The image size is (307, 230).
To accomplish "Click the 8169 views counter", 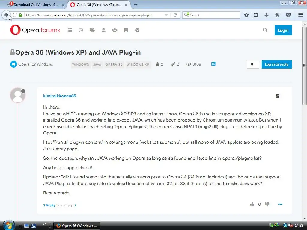I will point(194,64).
